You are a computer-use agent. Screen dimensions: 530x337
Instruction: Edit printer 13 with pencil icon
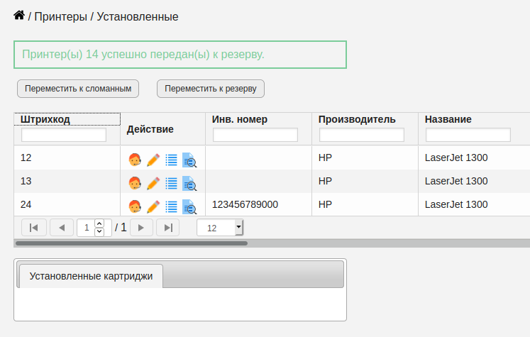153,183
